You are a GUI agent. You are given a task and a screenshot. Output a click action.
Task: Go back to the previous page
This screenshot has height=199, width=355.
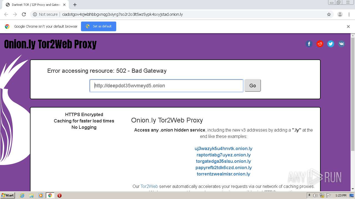coord(6,14)
